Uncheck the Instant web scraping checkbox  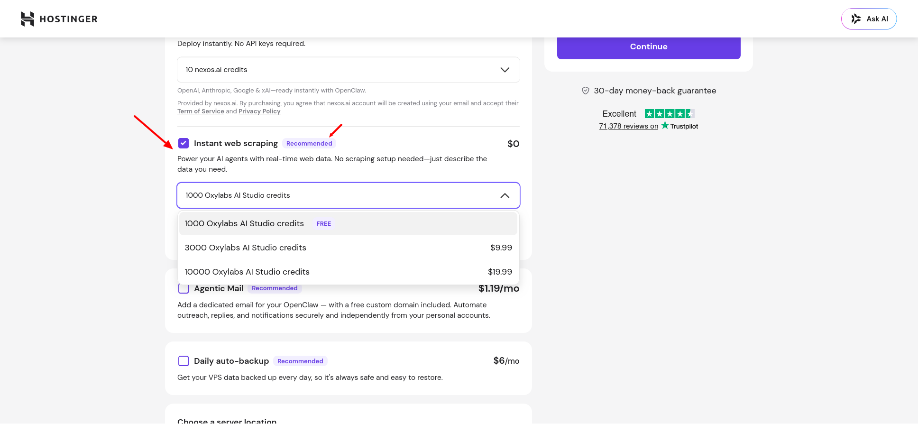(x=184, y=143)
